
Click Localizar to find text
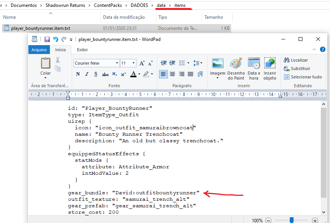pos(296,60)
